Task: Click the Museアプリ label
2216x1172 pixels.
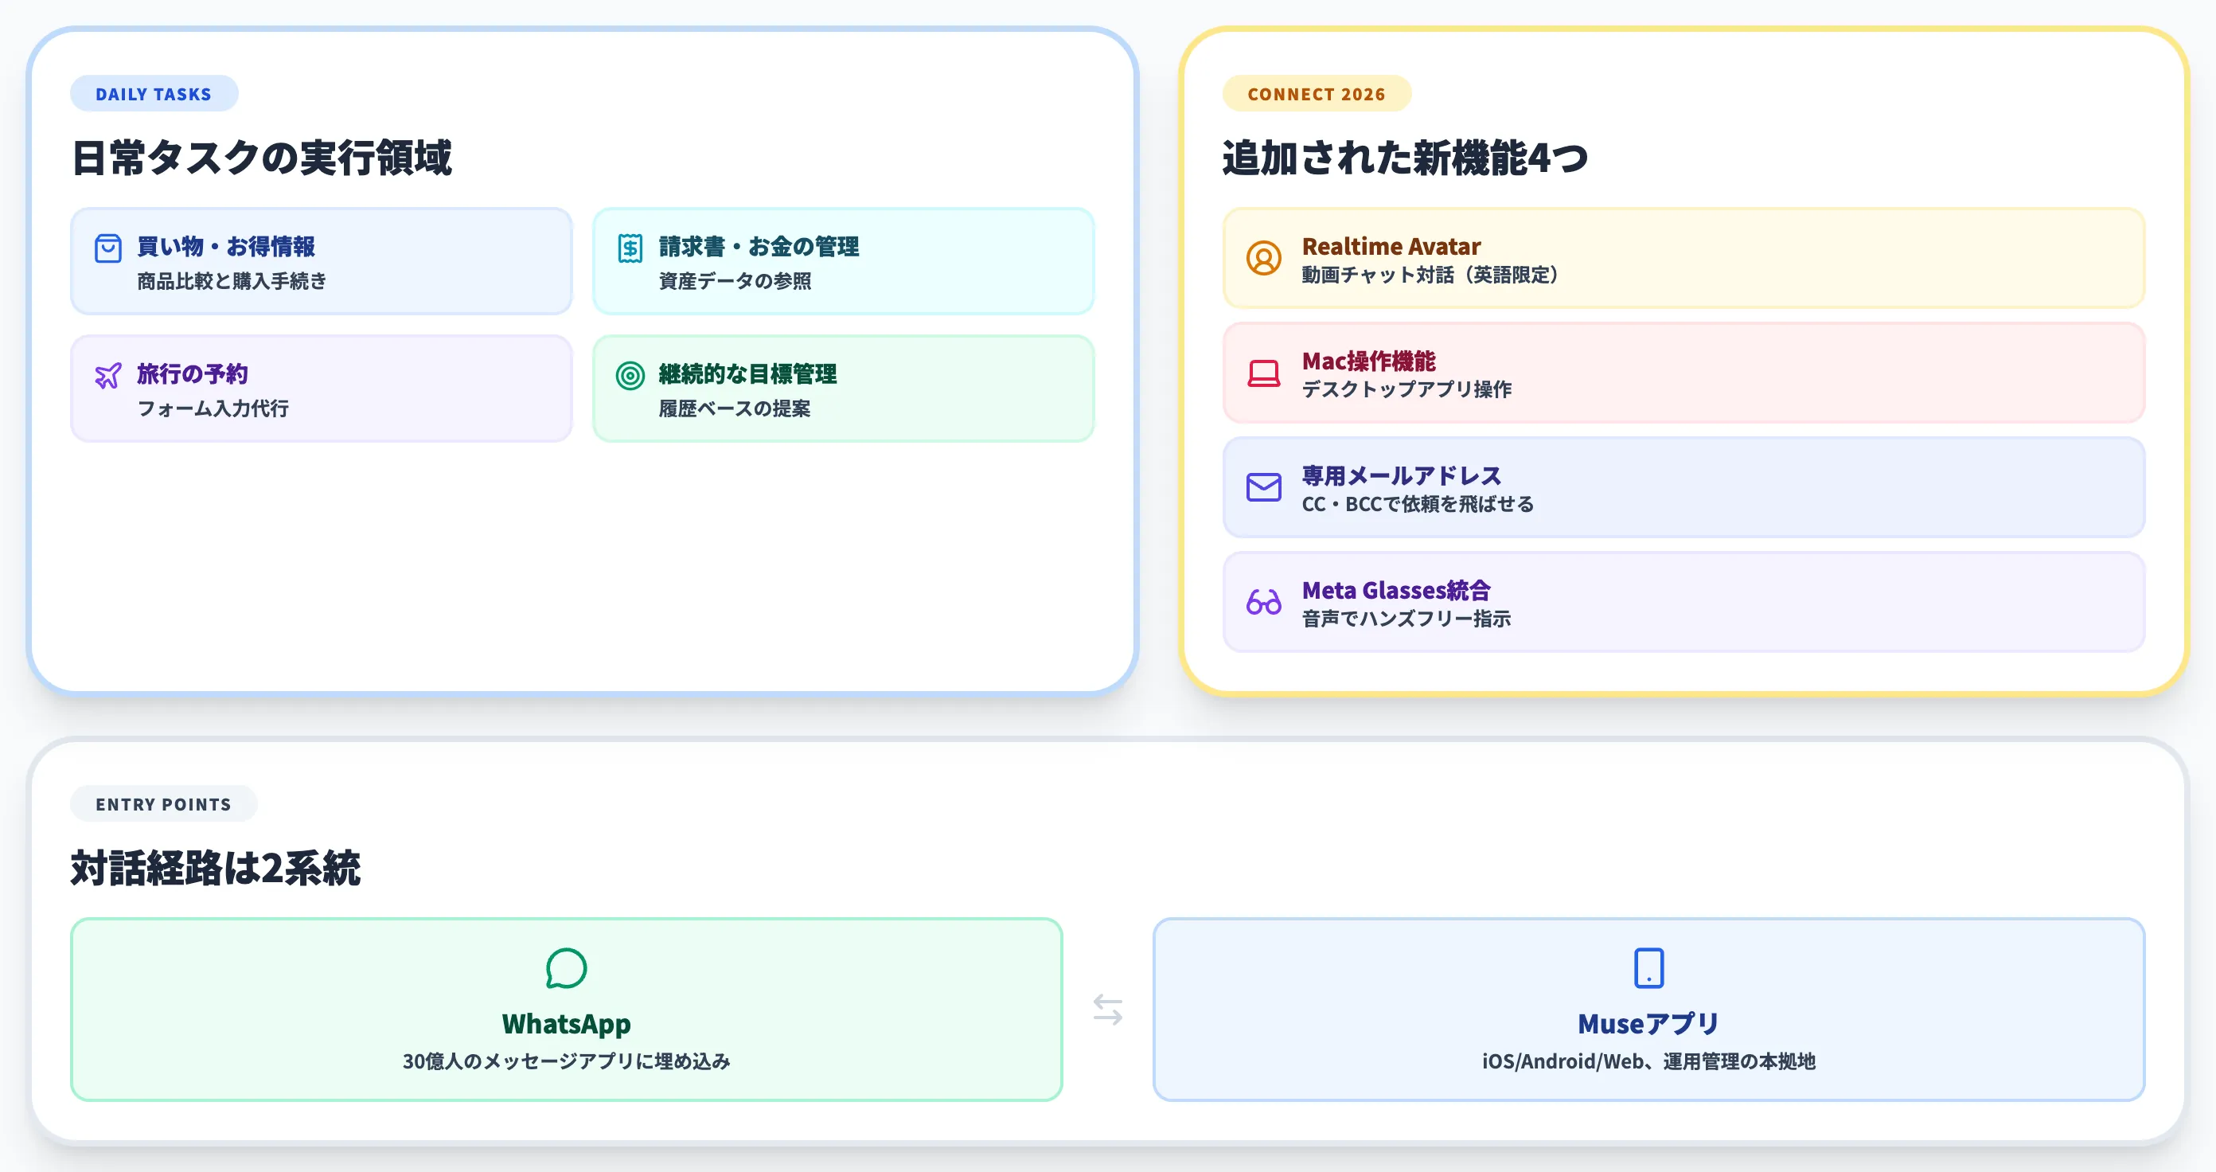Action: pos(1648,1024)
